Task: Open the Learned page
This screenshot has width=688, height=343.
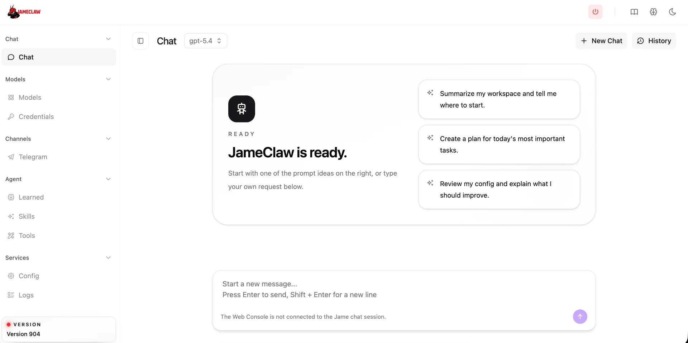Action: click(59, 197)
